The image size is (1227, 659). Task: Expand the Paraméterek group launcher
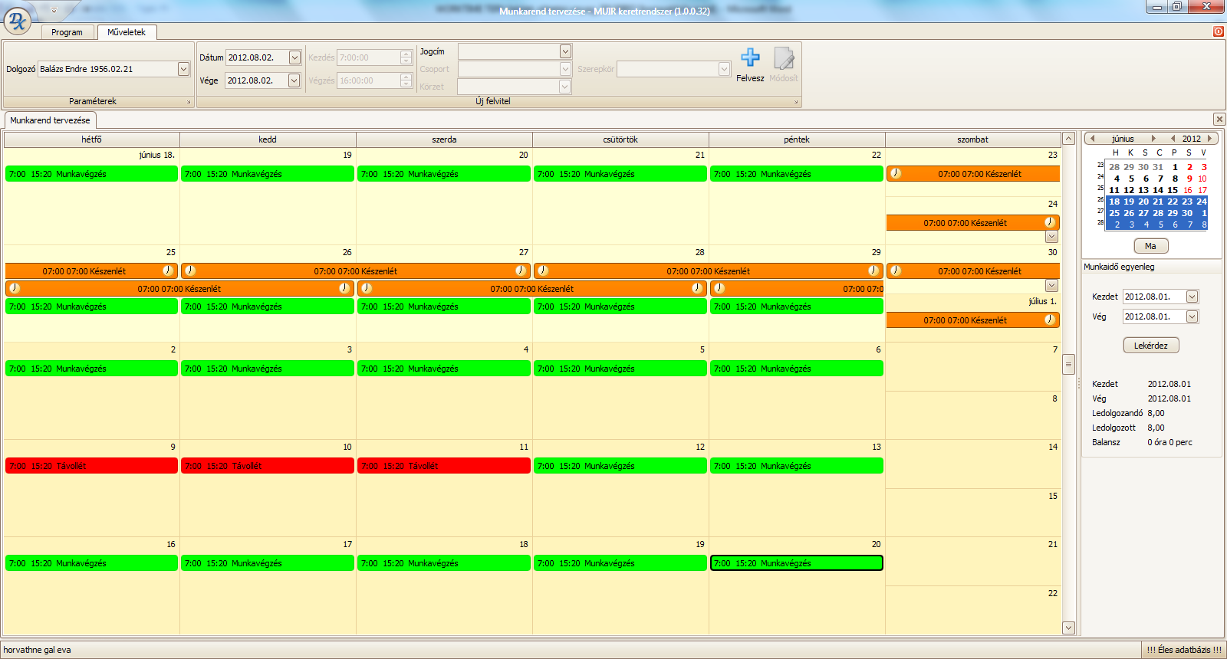(x=188, y=102)
